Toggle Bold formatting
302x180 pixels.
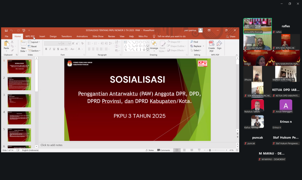pos(46,49)
